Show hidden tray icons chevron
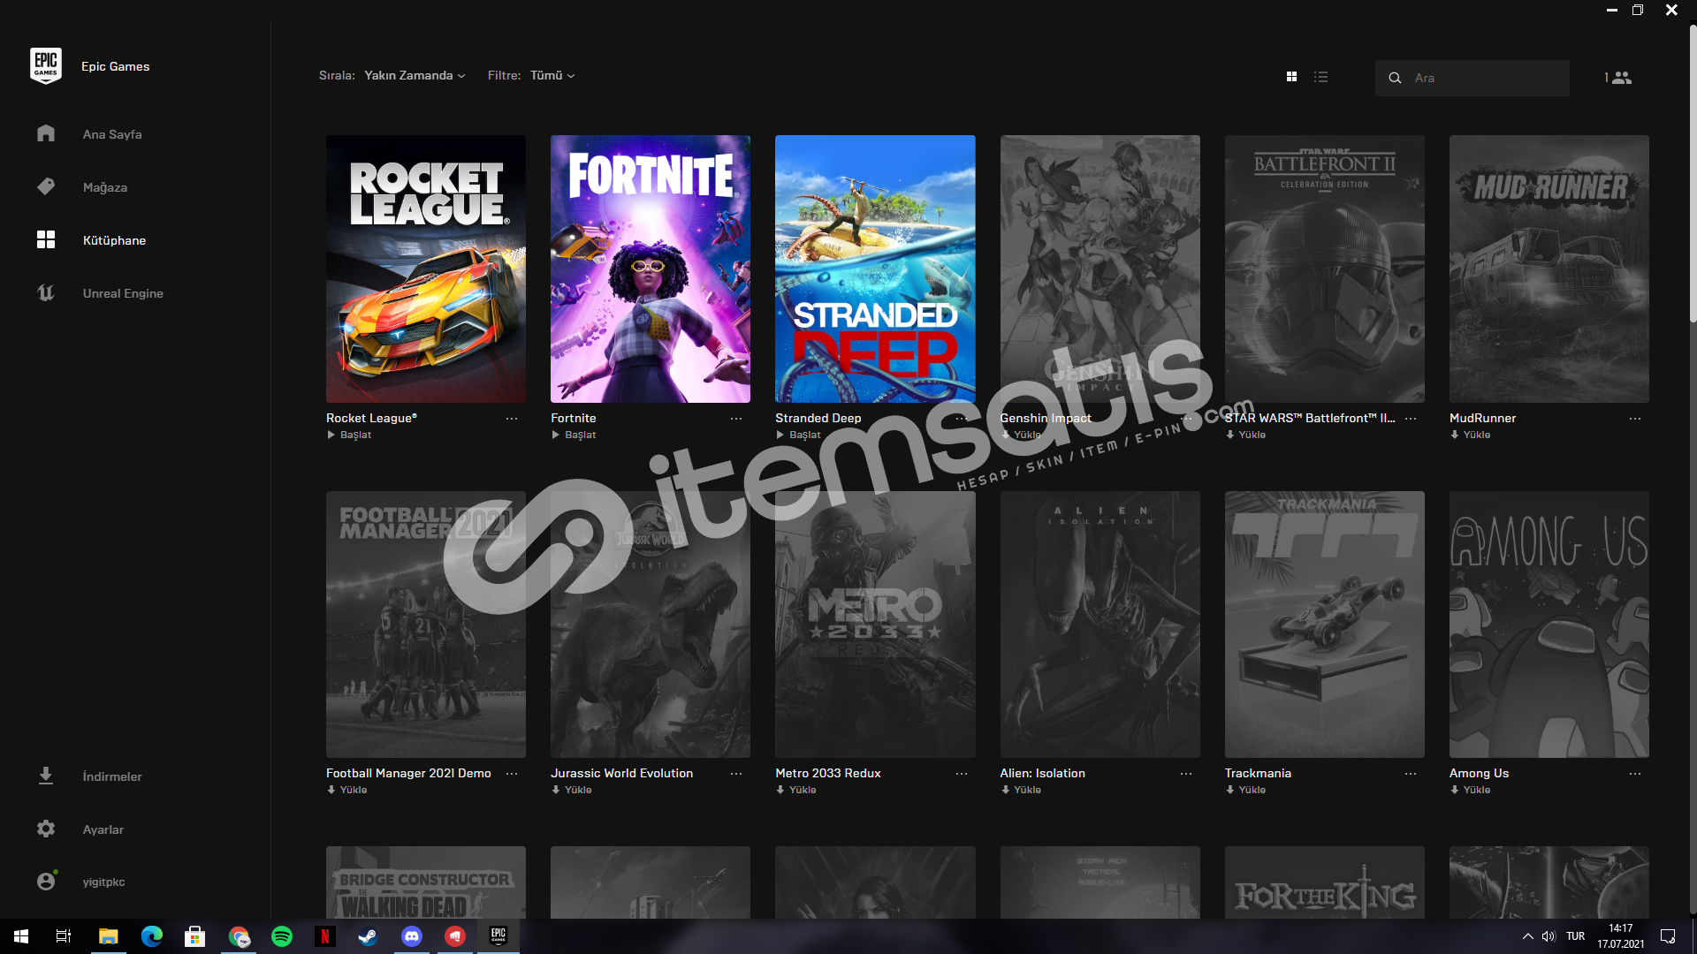The image size is (1697, 954). (x=1527, y=936)
